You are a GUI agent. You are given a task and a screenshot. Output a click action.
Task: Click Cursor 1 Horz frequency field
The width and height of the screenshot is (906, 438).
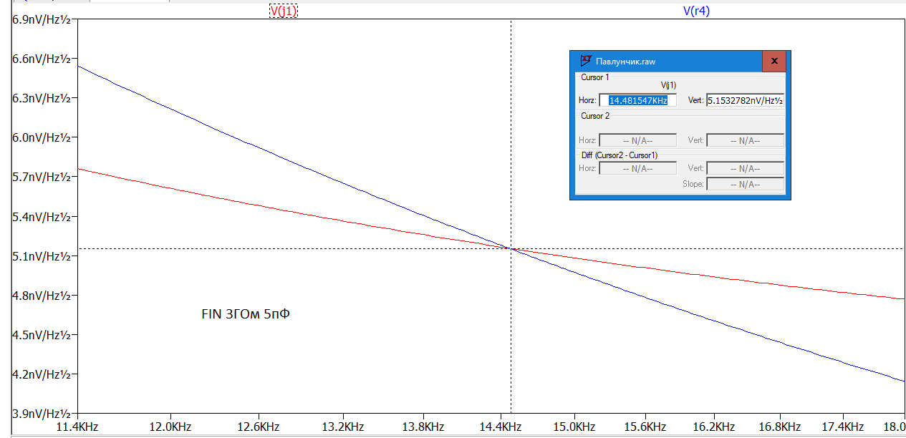tap(637, 101)
